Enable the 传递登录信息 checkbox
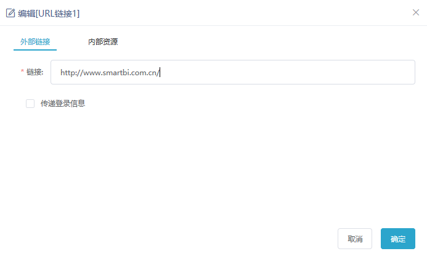 coord(30,104)
